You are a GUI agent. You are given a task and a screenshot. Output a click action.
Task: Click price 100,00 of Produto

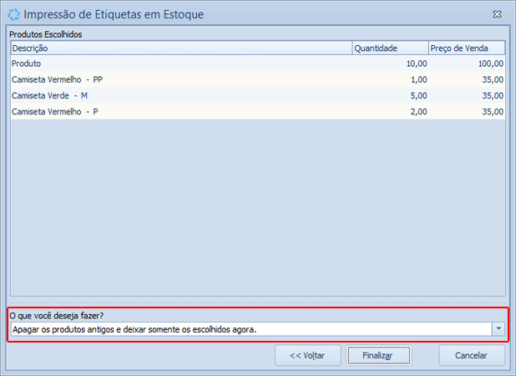click(490, 64)
